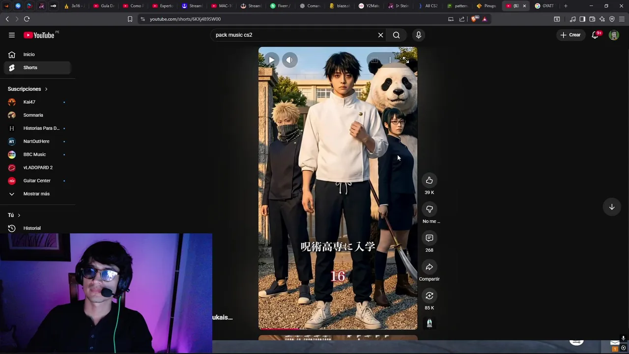Start voice search with the microphone
The image size is (629, 354).
pos(419,35)
